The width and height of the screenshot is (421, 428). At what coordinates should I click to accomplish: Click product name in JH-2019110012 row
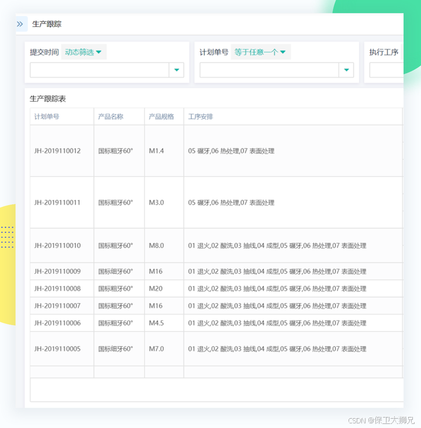[x=116, y=151]
